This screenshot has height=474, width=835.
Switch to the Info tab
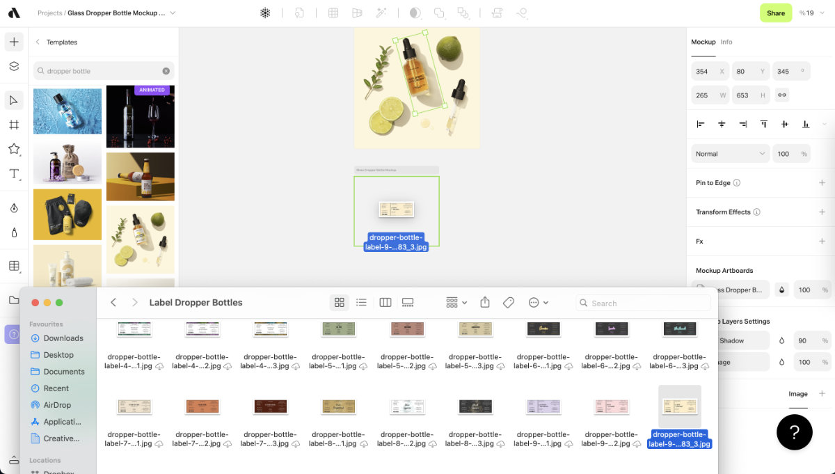(x=726, y=42)
